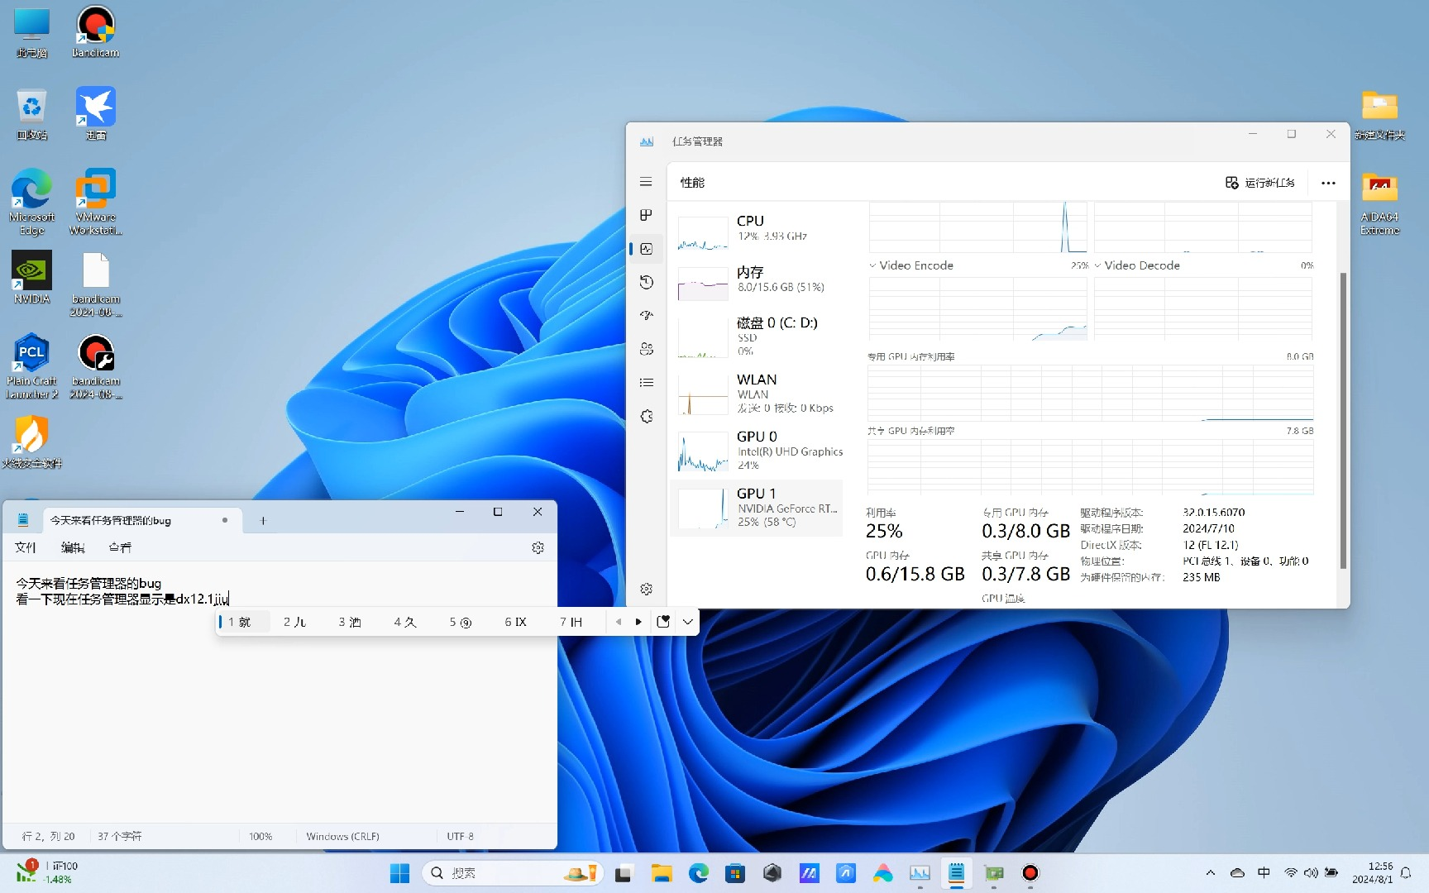The width and height of the screenshot is (1429, 893).
Task: Open the 文件 menu in Notepad
Action: [26, 547]
